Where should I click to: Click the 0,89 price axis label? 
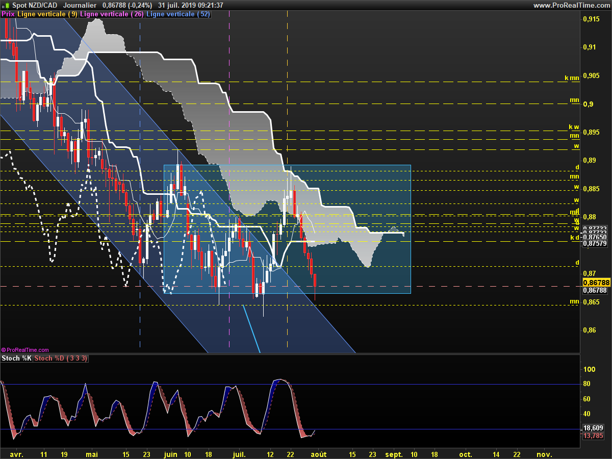pos(589,160)
